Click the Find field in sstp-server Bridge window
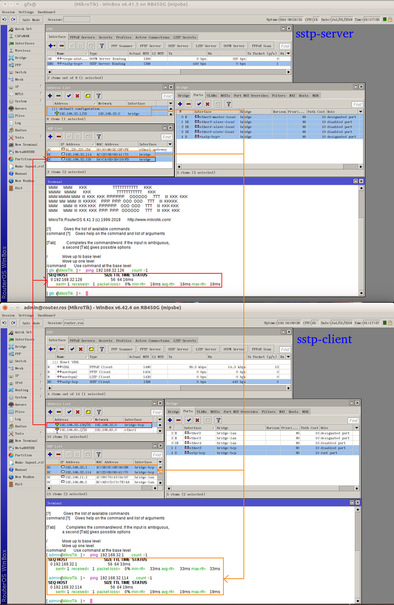The image size is (394, 605). pos(357,104)
